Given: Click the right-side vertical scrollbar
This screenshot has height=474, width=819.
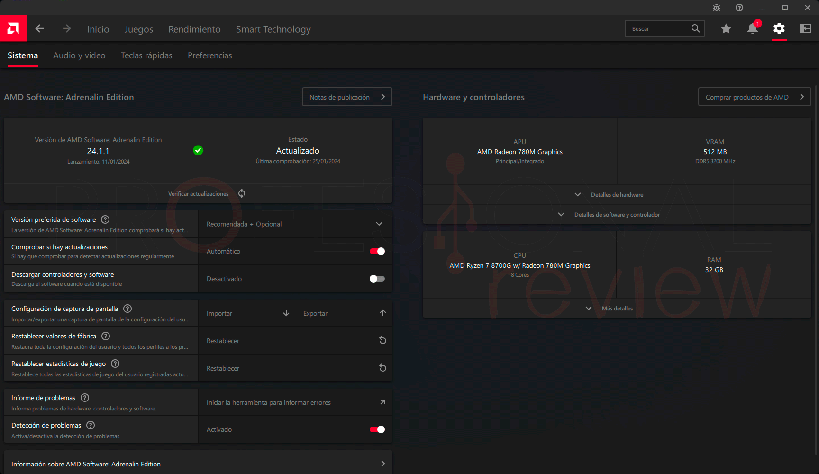Looking at the screenshot, I should (x=816, y=270).
